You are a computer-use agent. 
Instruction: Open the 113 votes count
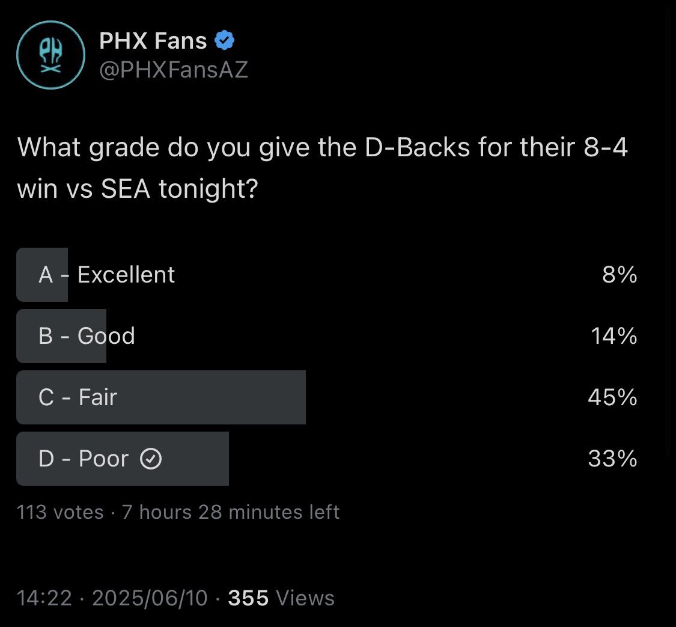click(60, 512)
